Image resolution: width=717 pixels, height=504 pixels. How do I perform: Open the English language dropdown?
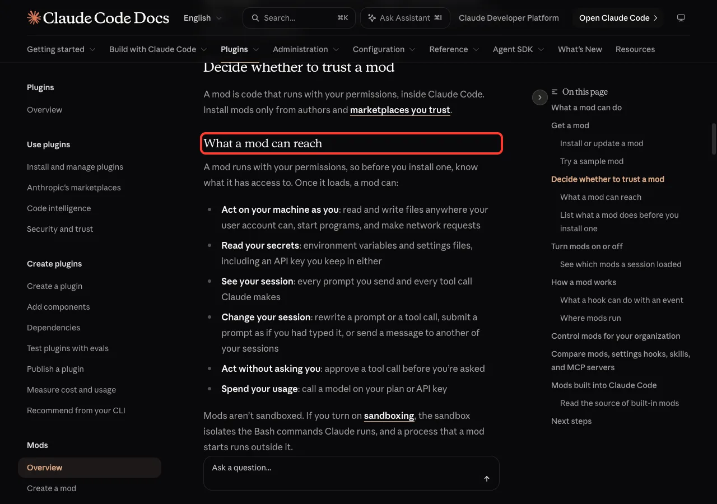203,18
